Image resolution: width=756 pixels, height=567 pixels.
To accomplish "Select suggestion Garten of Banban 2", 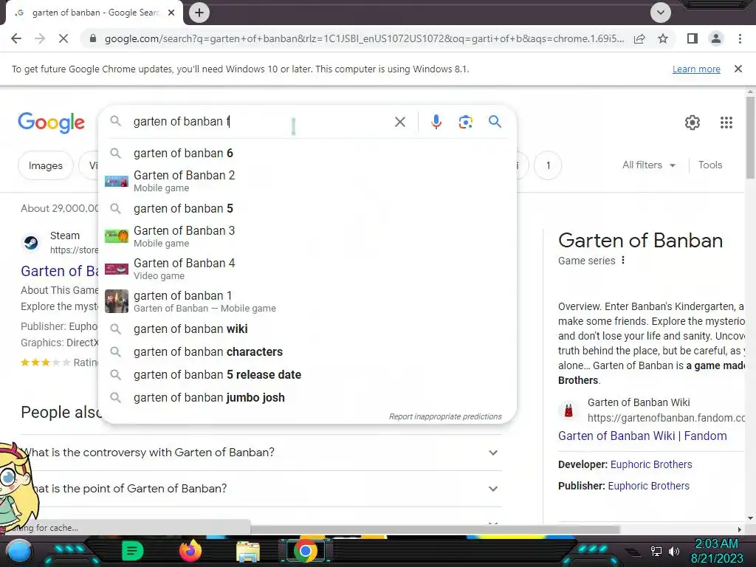I will click(x=307, y=181).
